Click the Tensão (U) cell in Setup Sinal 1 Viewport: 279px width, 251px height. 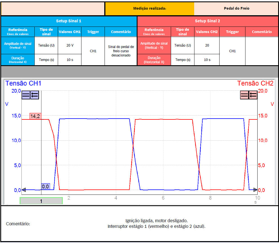pyautogui.click(x=46, y=45)
